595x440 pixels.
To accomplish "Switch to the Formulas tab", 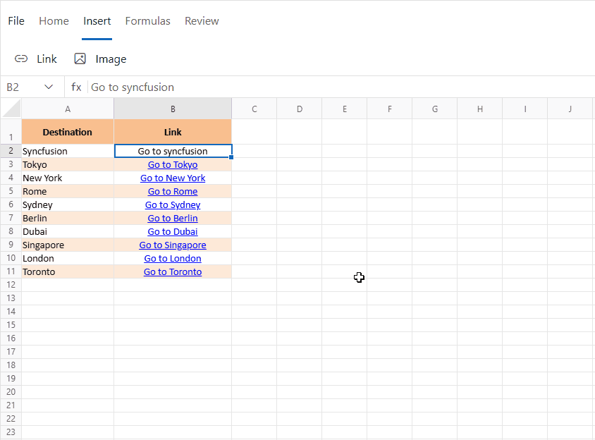I will click(147, 21).
